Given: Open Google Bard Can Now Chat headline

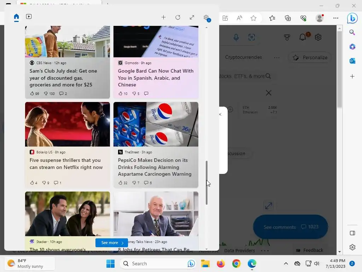Looking at the screenshot, I should [156, 78].
